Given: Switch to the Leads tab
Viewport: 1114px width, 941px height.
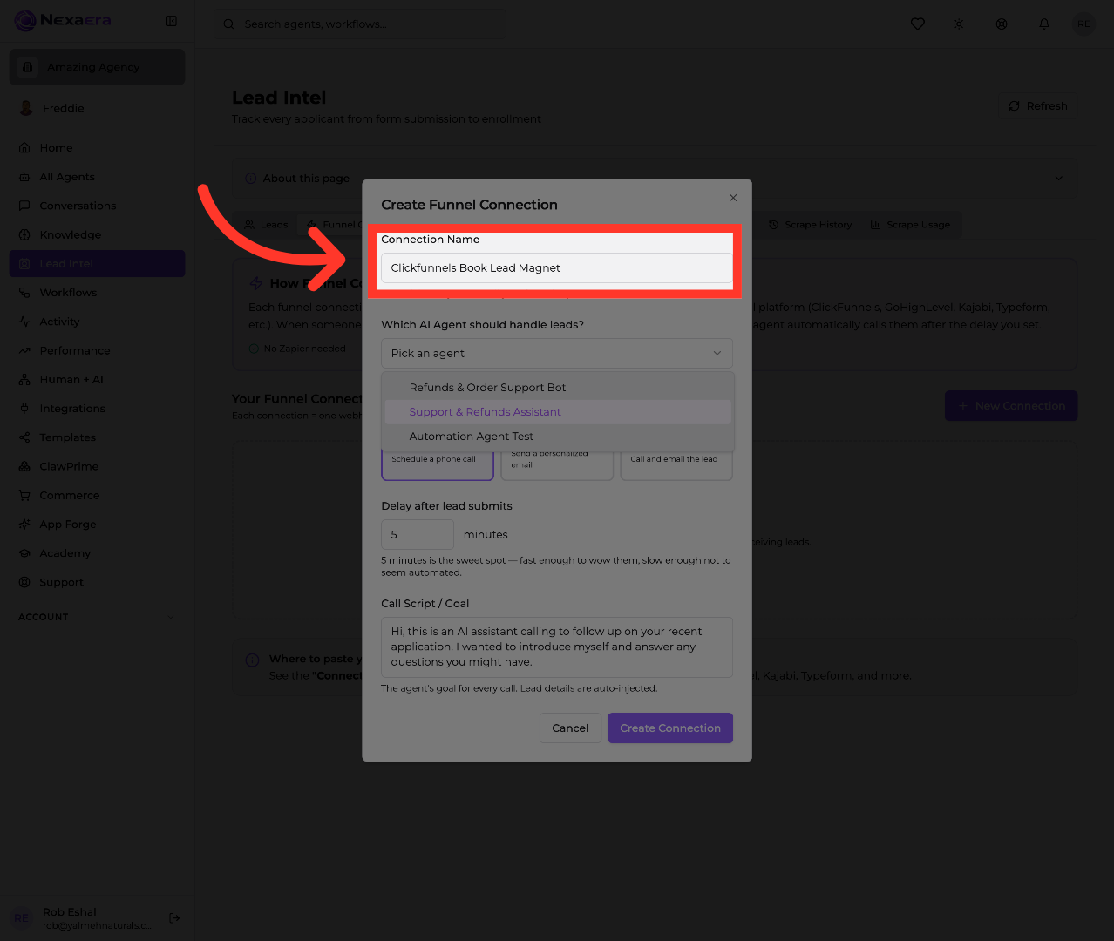Looking at the screenshot, I should 266,225.
